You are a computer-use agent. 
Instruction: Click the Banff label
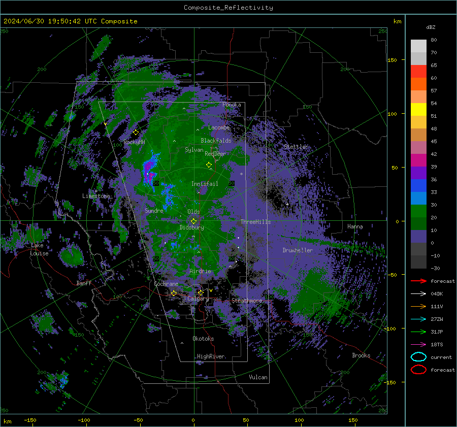(x=84, y=283)
